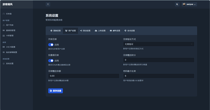Click the 应用 sidebar section heading
The height and width of the screenshot is (110, 210).
tap(4, 42)
